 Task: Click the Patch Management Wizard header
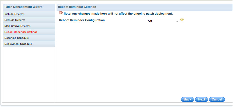click(24, 7)
